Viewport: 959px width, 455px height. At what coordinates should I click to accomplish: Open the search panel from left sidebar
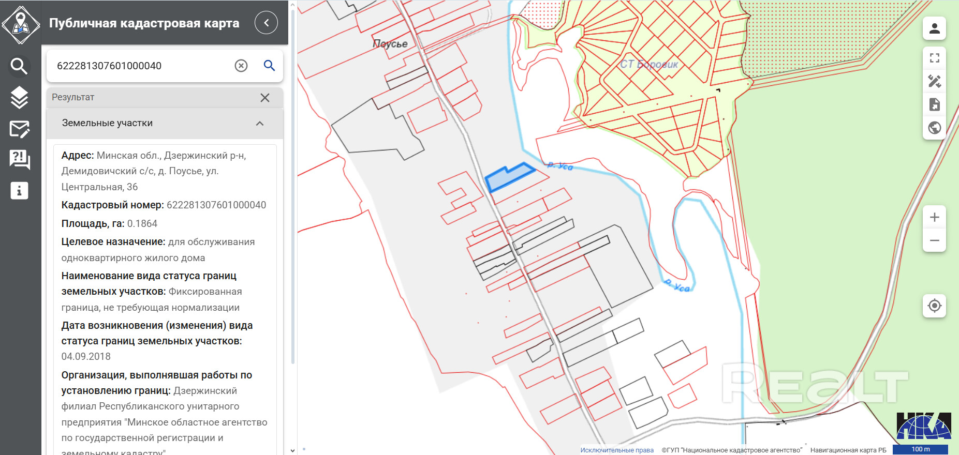(x=19, y=66)
